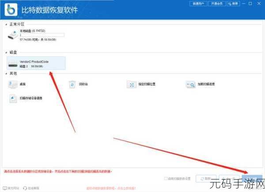Click the 官方网站 text link
Image resolution: width=265 pixels, height=192 pixels.
tap(13, 188)
